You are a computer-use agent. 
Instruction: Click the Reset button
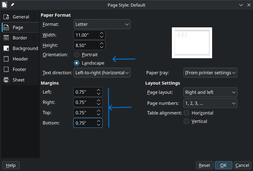coord(204,165)
